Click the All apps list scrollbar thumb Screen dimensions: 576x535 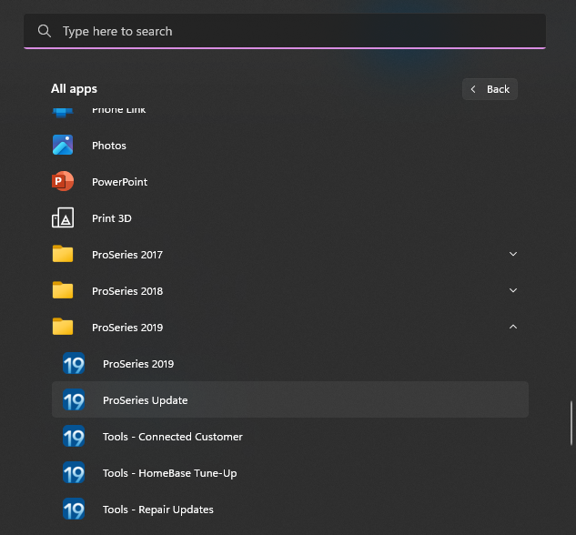pos(571,421)
